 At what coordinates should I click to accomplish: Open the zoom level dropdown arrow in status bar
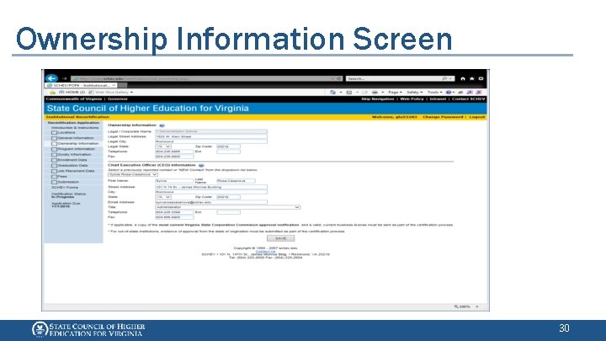[x=477, y=306]
